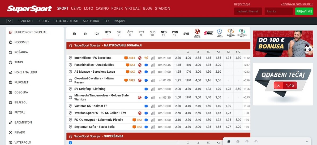Open the Registracija link
Screen dimensions: 317x145
coord(242,4)
